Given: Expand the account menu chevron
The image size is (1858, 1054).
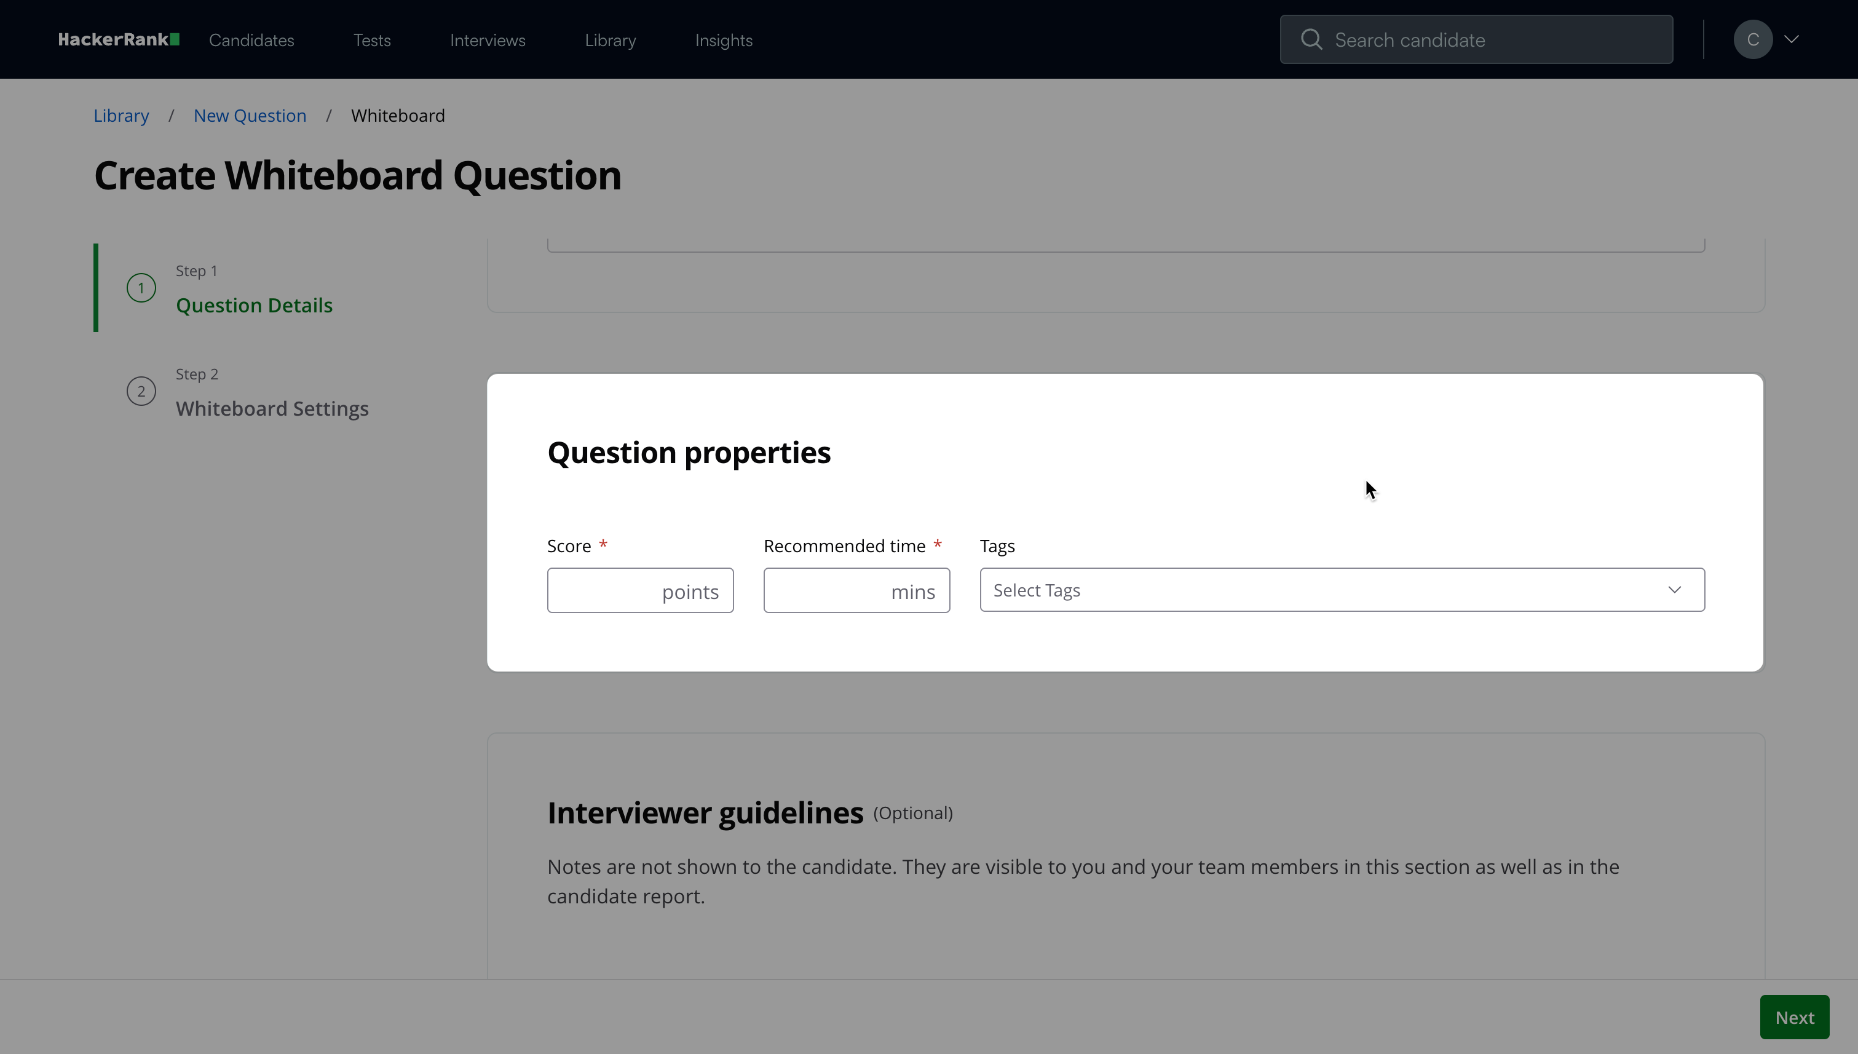Looking at the screenshot, I should pos(1792,40).
